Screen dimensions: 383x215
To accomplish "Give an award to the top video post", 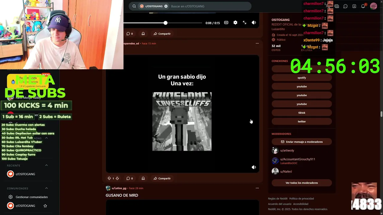I will (x=143, y=34).
